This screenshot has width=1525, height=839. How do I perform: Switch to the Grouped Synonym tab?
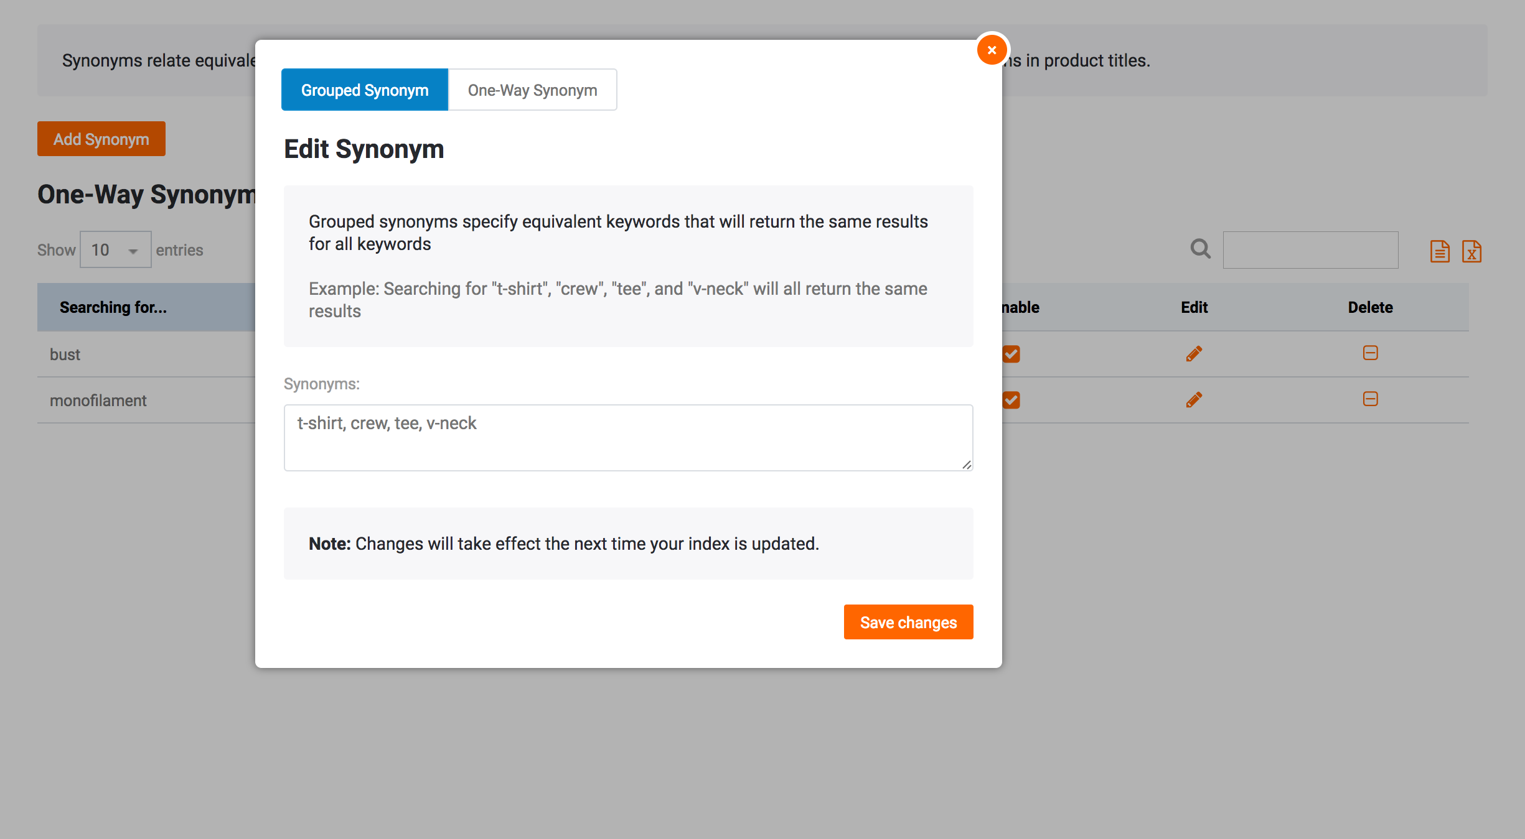coord(365,90)
